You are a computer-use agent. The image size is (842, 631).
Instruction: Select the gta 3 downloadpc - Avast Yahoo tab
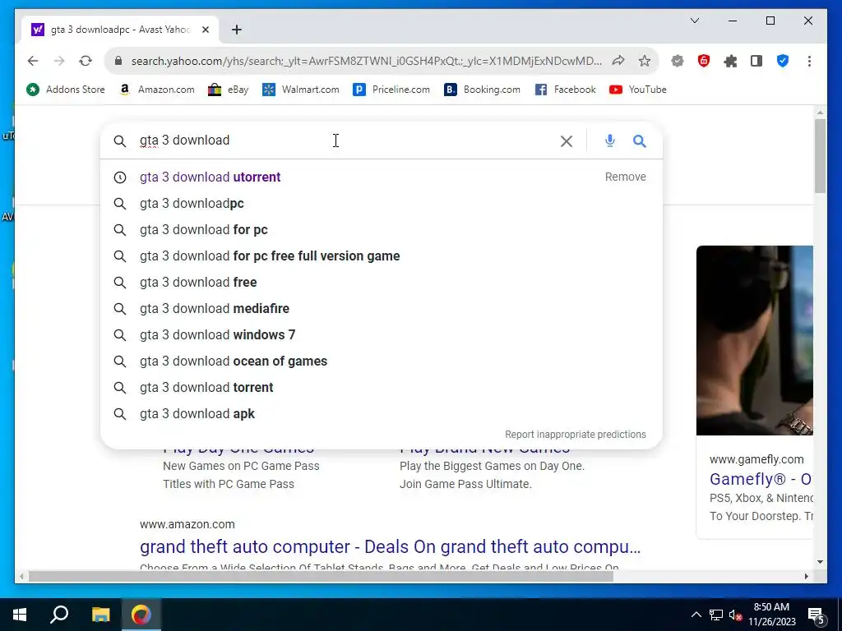[120, 30]
